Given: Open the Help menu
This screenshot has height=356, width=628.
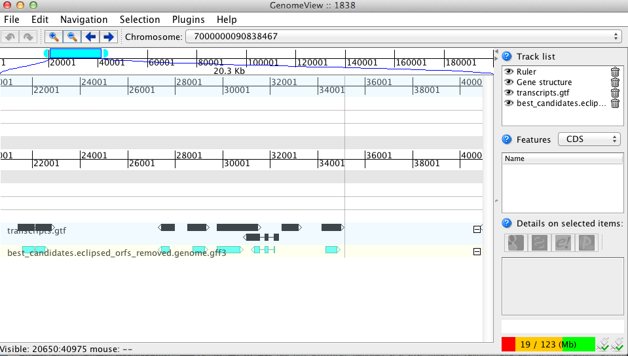Looking at the screenshot, I should click(227, 20).
